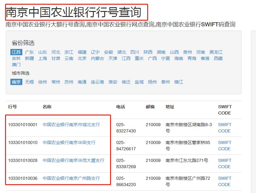Viewport: 256px width, 193px height.
Task: Select bank number 103301010001
Action: 23,125
